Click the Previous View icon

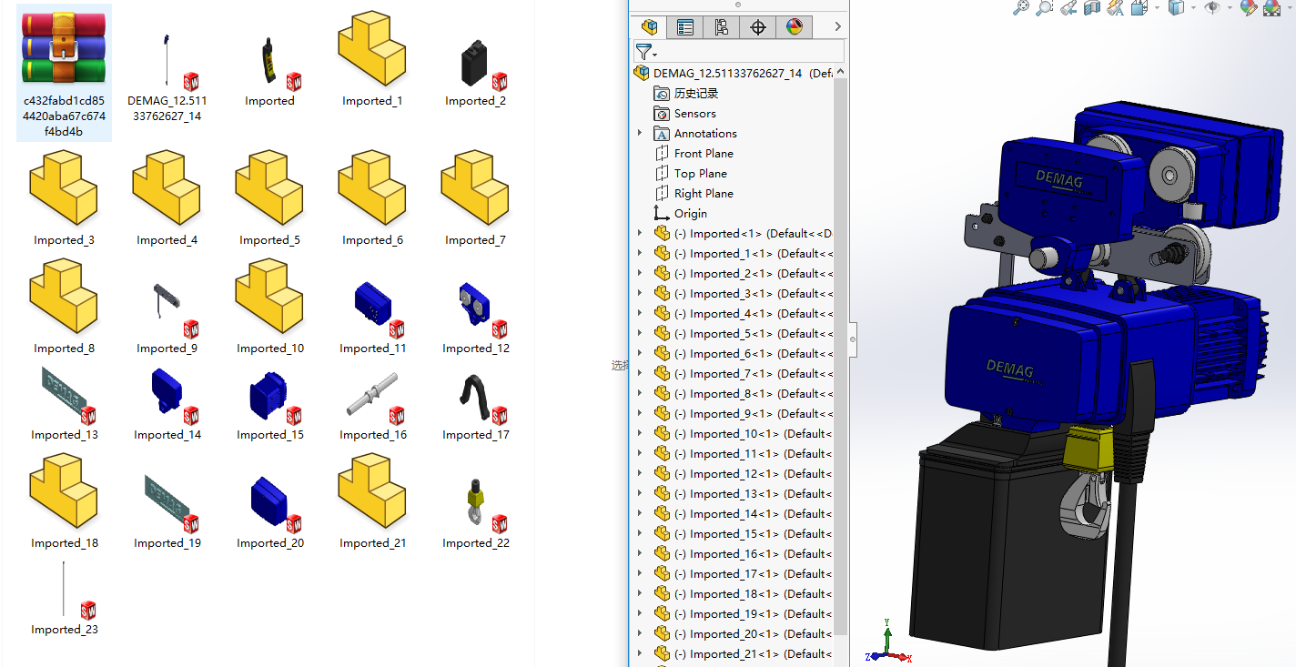(1069, 7)
